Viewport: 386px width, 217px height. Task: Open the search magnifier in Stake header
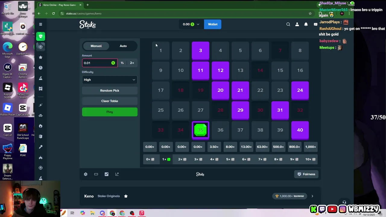288,24
